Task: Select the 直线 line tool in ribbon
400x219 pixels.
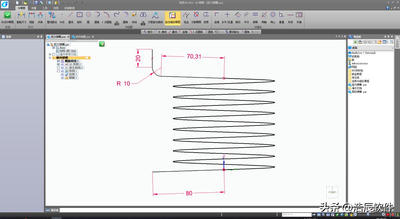Action: pos(71,17)
